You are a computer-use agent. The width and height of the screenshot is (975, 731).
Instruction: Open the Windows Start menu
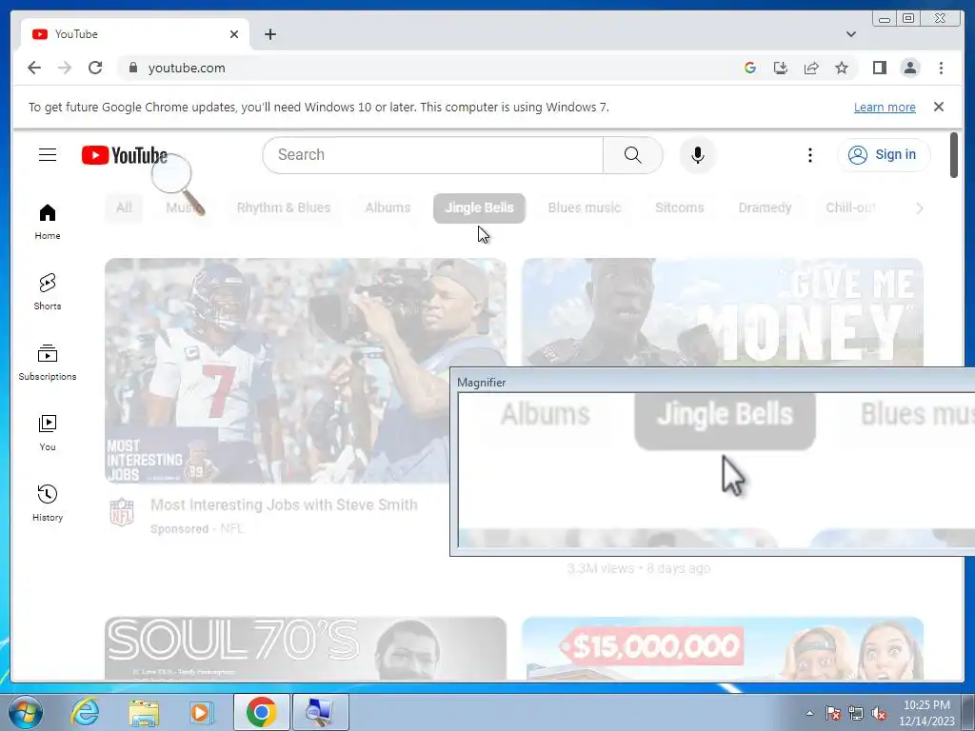pos(25,712)
